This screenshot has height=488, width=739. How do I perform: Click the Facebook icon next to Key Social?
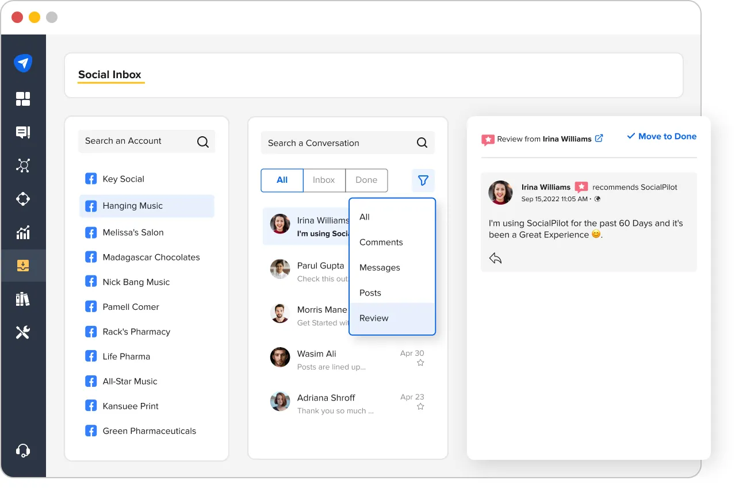click(x=91, y=179)
